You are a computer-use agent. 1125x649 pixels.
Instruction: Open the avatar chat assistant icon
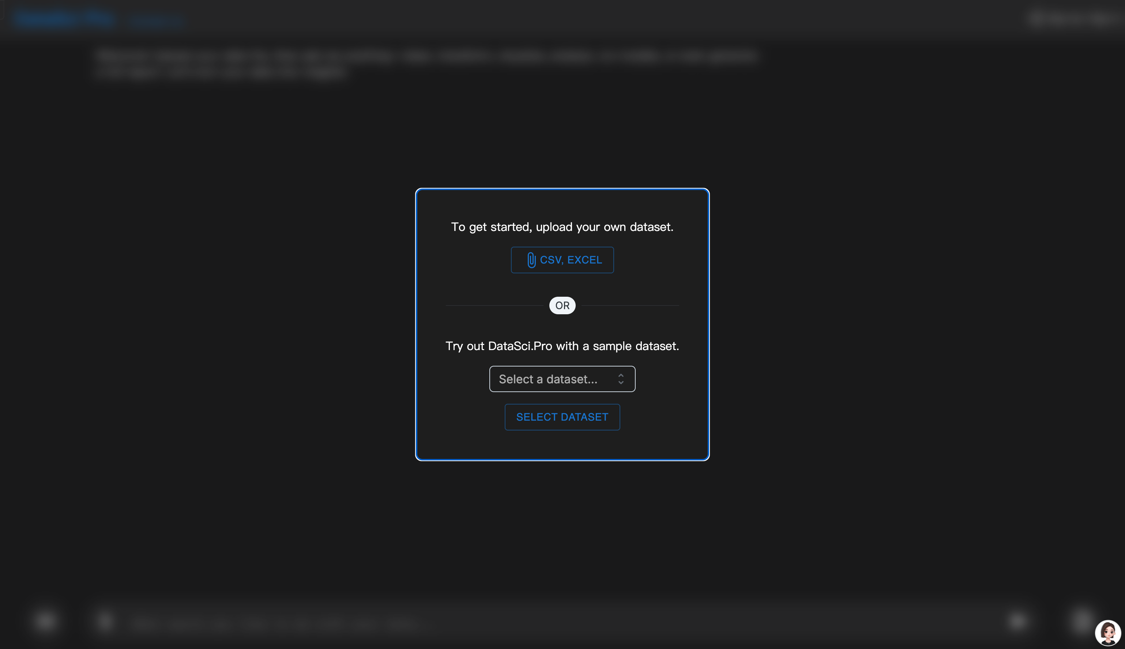pyautogui.click(x=1107, y=632)
